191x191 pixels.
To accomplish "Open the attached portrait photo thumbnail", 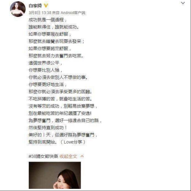I will coord(55,175).
